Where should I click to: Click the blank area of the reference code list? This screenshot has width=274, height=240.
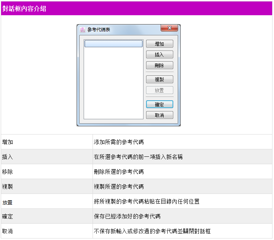113,85
